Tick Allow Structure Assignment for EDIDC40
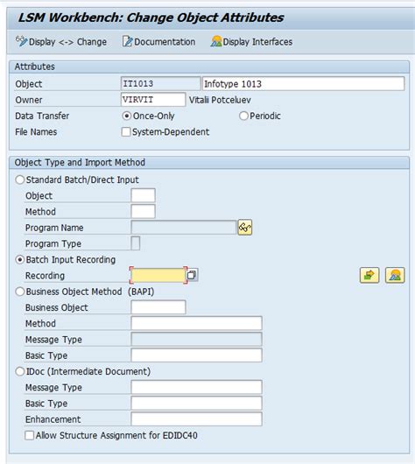 click(29, 436)
